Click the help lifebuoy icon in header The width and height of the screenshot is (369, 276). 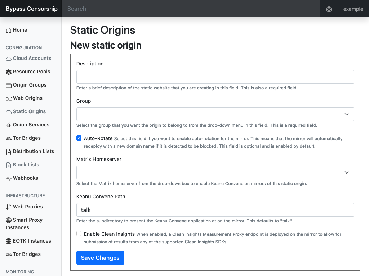(x=329, y=9)
